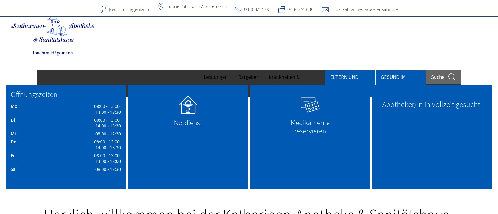Click the magnifying glass search icon
This screenshot has width=498, height=214.
click(x=452, y=77)
